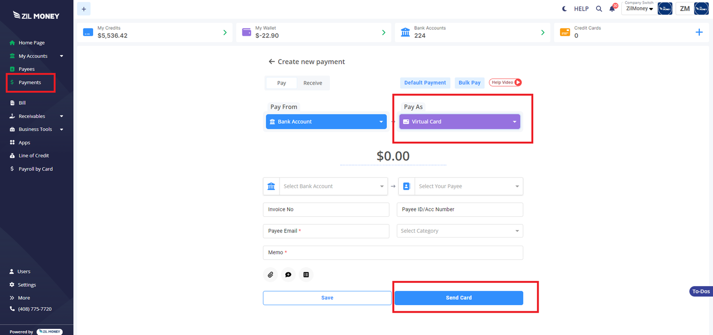This screenshot has height=335, width=713.
Task: Click the Invoice No field
Action: coord(326,210)
